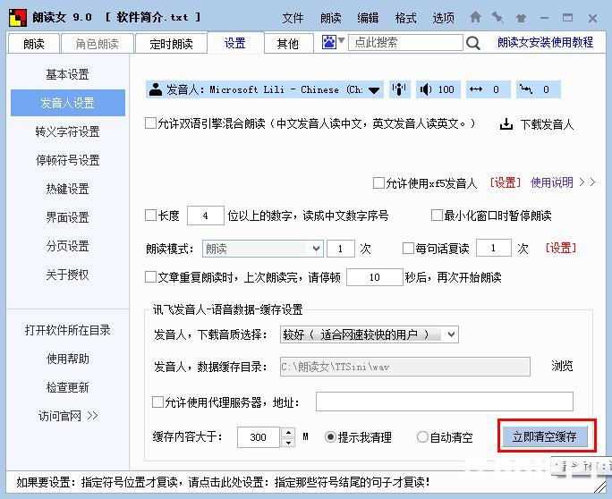Click [设置] next to xf5 speaker
This screenshot has height=499, width=612.
pyautogui.click(x=506, y=182)
